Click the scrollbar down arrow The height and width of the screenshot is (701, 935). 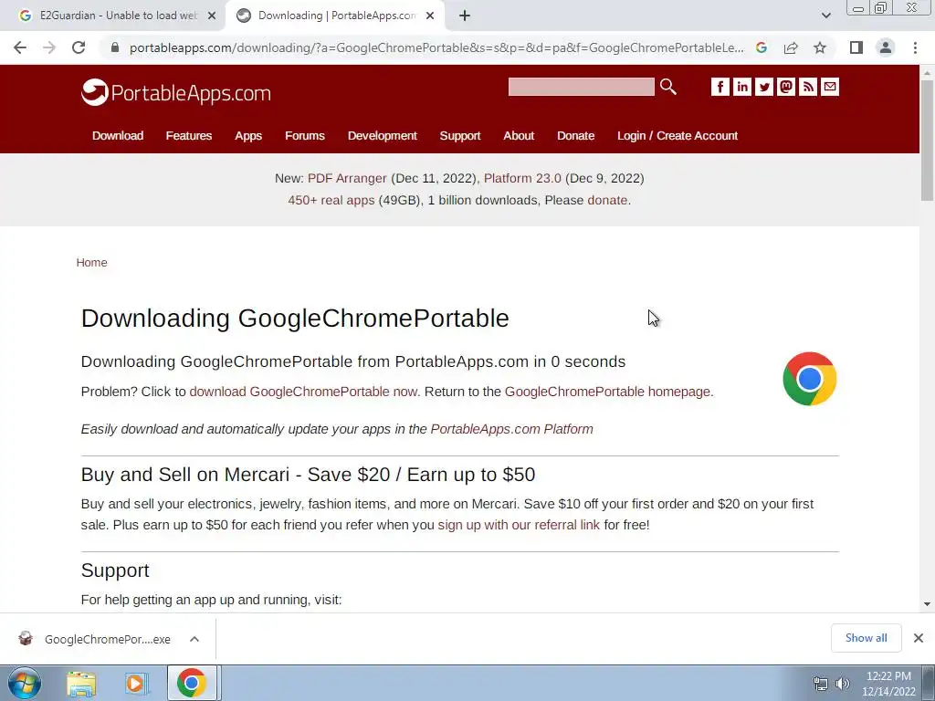click(x=927, y=604)
